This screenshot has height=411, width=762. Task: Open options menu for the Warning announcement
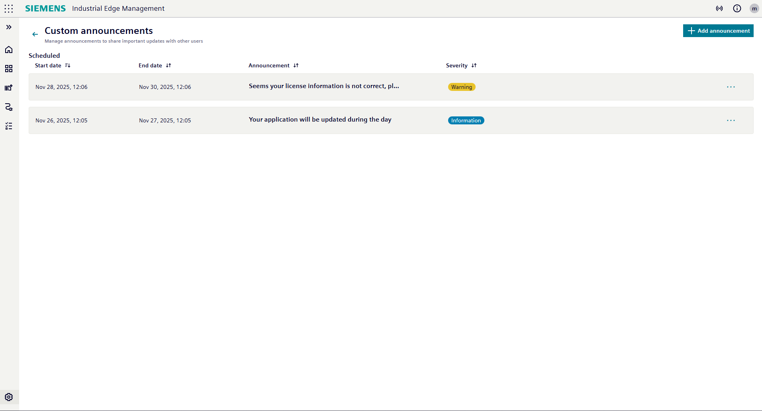tap(731, 87)
